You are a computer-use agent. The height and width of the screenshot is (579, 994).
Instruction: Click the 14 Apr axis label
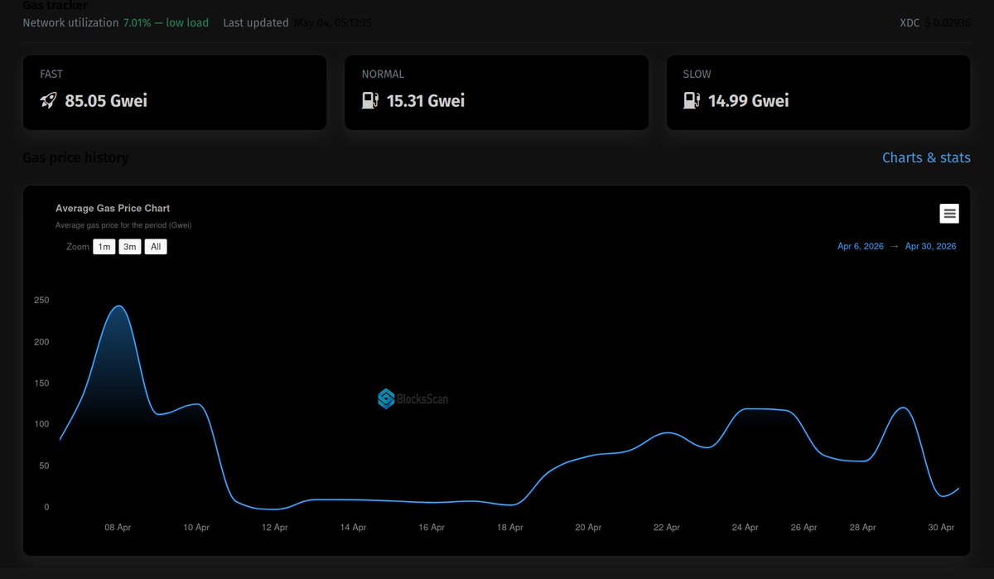coord(353,527)
